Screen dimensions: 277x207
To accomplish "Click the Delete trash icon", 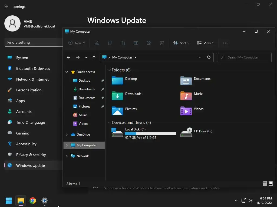I will click(162, 43).
